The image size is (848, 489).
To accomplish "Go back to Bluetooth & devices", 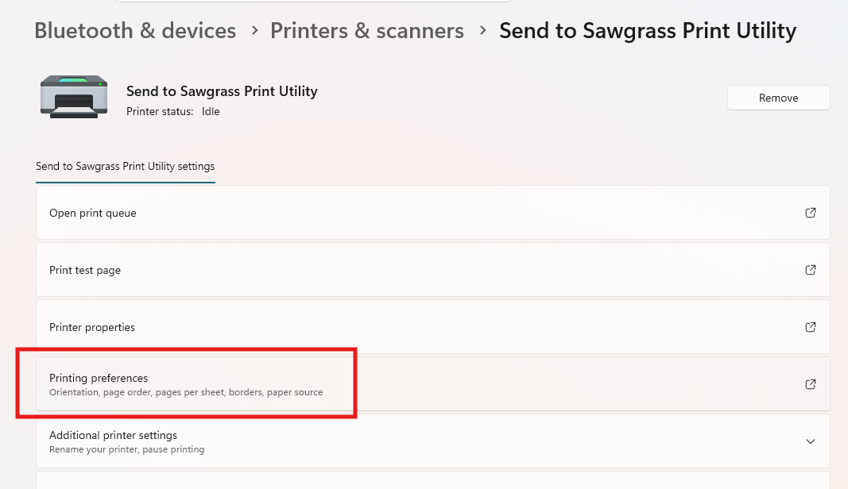I will coord(135,31).
